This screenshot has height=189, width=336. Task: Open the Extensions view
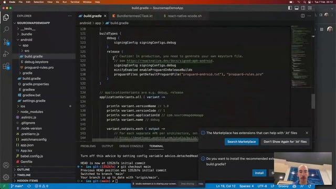click(x=6, y=66)
